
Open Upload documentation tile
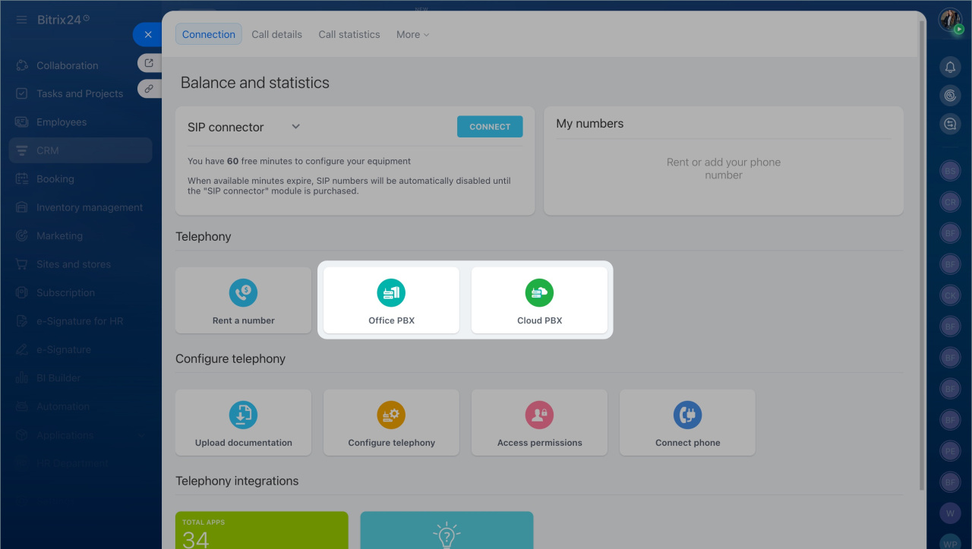tap(243, 423)
